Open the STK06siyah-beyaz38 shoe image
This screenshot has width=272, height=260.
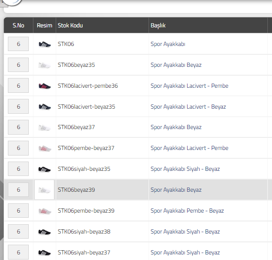click(x=45, y=232)
